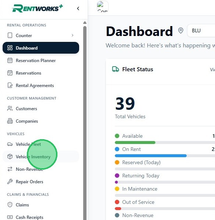Click the Non-Revenue arrows icon

[x=10, y=169]
